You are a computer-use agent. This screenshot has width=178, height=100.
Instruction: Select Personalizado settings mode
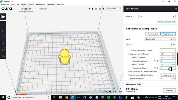point(168,34)
